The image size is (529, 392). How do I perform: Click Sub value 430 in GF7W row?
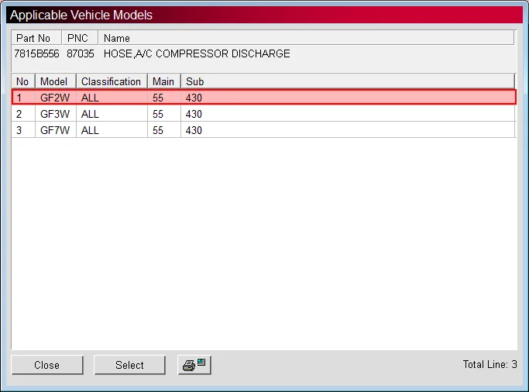click(x=194, y=130)
